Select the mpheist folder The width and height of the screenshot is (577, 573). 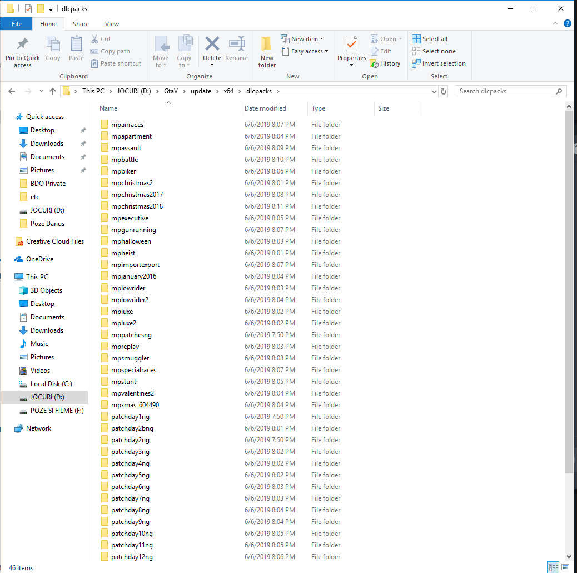point(123,253)
